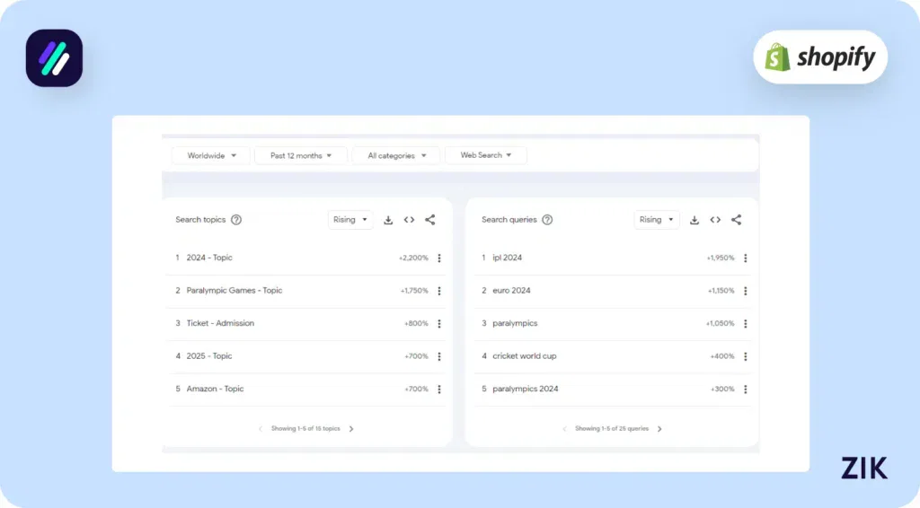The image size is (920, 508).
Task: Go to next page of queries
Action: pos(659,429)
